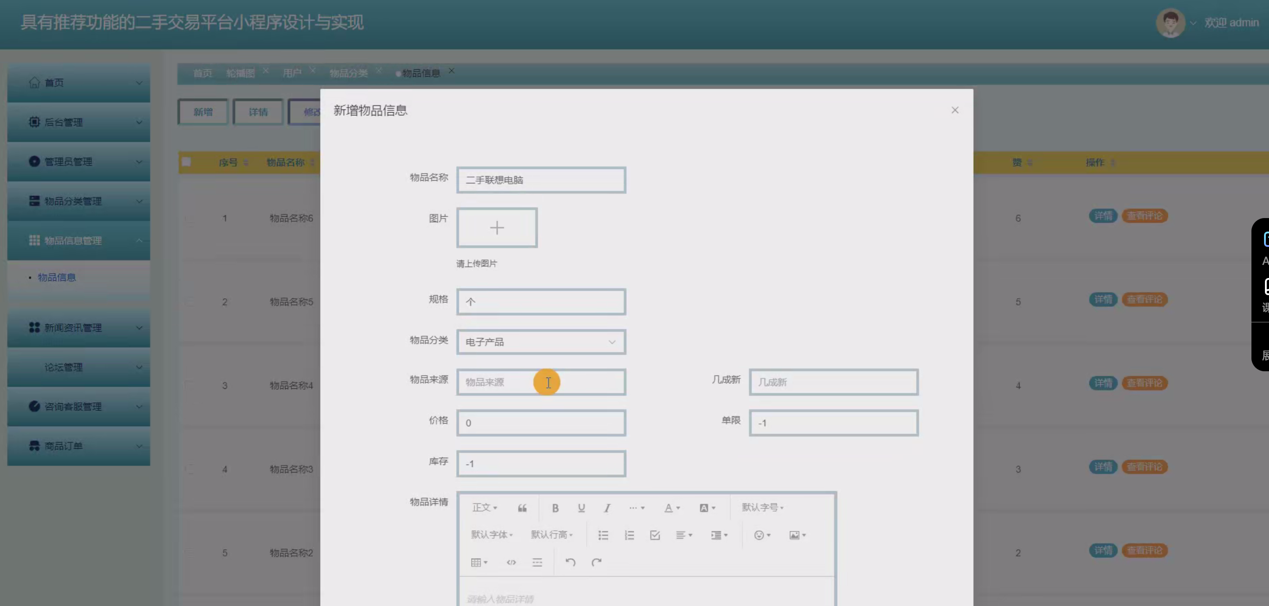The image size is (1269, 606).
Task: Close the 物品分类 tab
Action: [x=378, y=70]
